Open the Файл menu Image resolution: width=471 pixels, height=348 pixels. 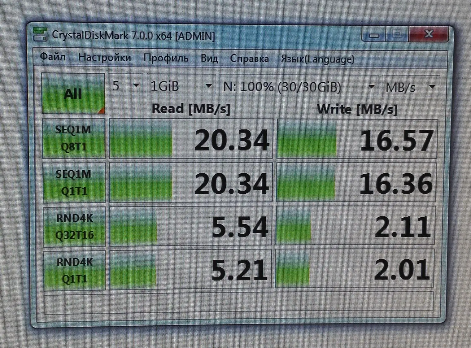tap(53, 57)
